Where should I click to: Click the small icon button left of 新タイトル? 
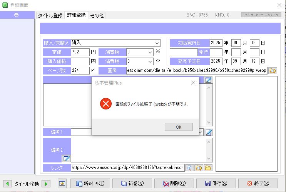click(x=62, y=184)
